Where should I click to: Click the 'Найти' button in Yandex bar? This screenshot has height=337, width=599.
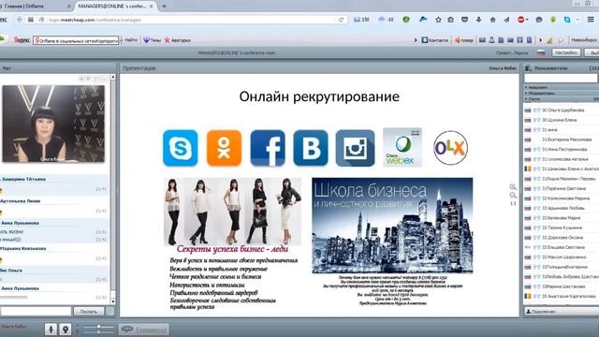click(x=131, y=39)
